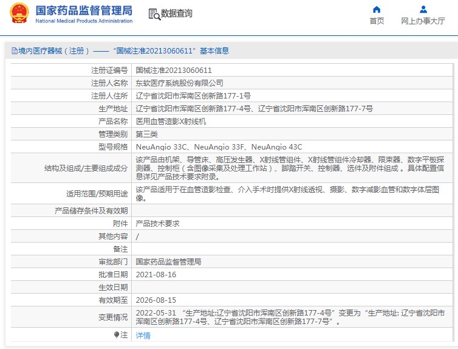The image size is (458, 349).
Task: Click model spec NeuAngio 33C text
Action: tap(161, 147)
